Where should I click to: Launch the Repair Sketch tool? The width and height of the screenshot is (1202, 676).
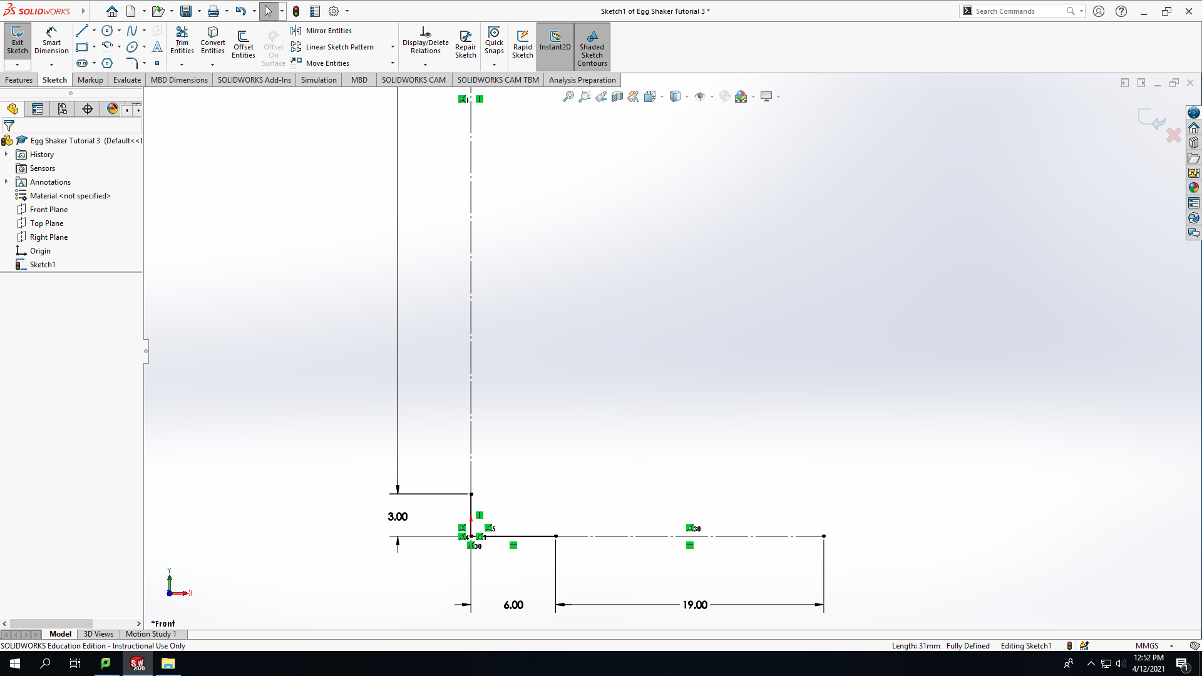coord(466,44)
